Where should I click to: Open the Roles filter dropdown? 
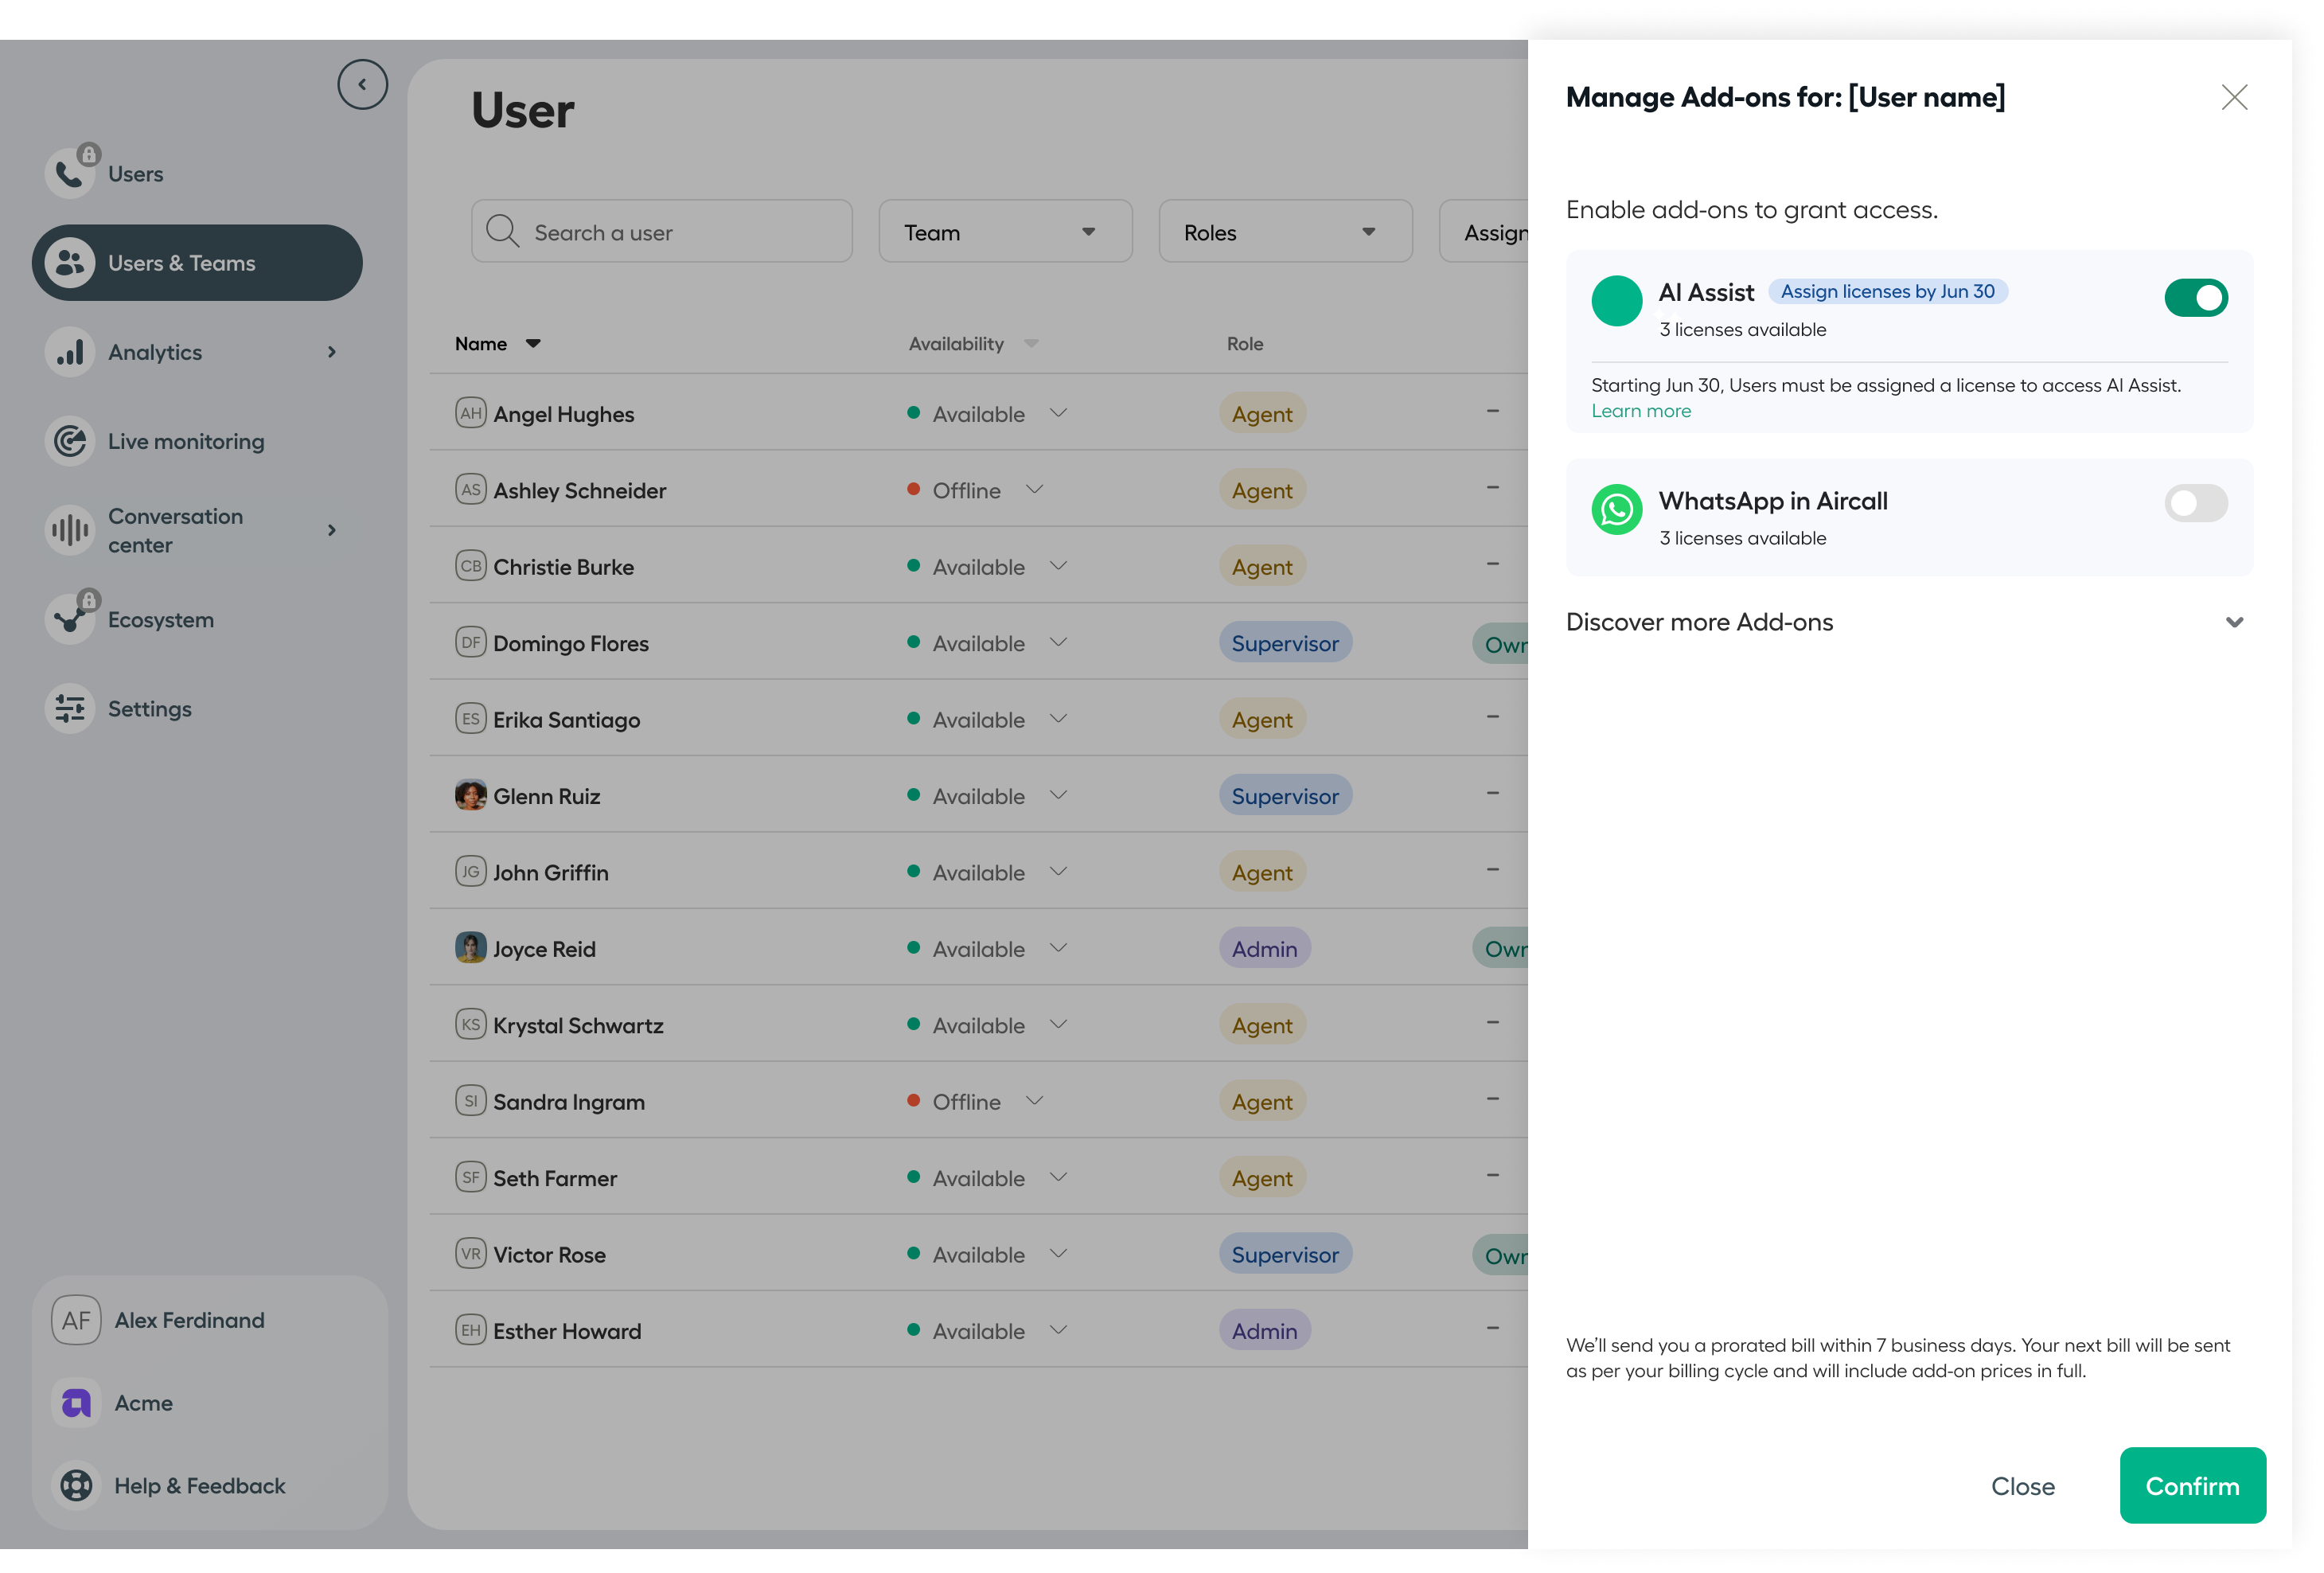[x=1285, y=232]
